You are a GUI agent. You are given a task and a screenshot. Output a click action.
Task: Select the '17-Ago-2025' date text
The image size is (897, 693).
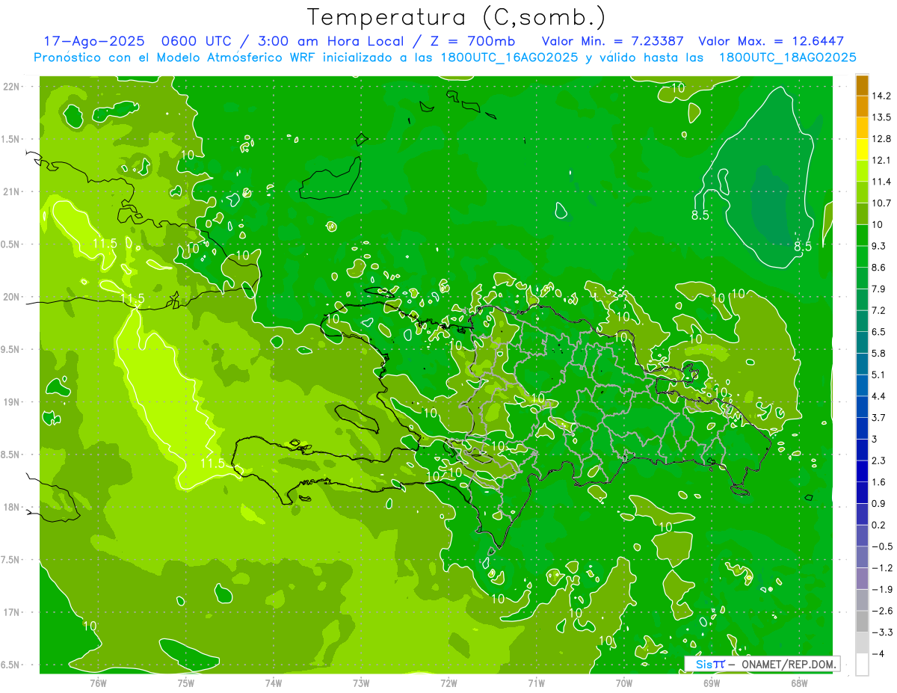pos(95,41)
